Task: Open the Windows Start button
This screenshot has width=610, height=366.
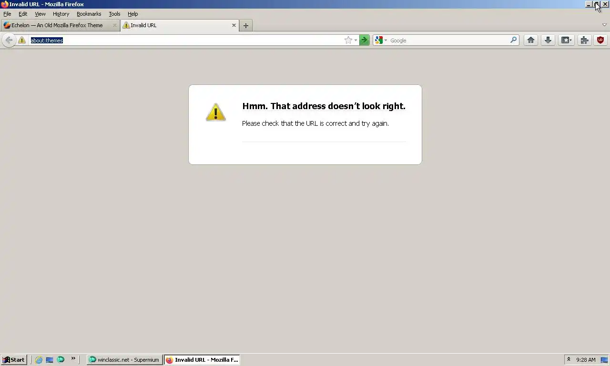Action: coord(13,360)
